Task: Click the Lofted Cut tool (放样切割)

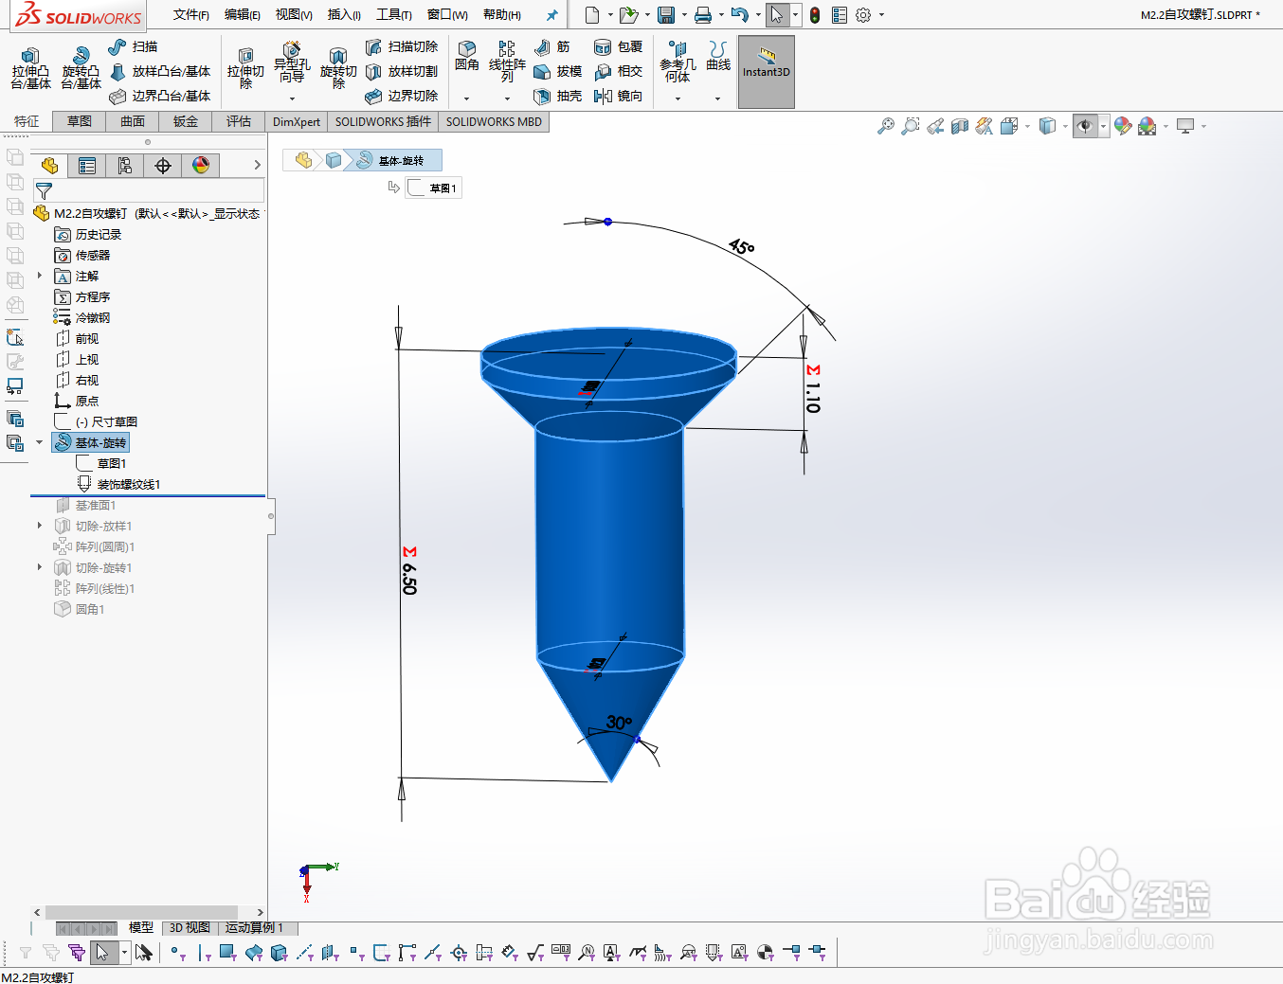Action: (402, 71)
